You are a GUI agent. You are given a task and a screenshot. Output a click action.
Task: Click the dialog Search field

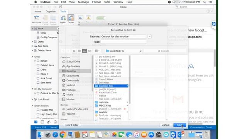[x=165, y=51]
